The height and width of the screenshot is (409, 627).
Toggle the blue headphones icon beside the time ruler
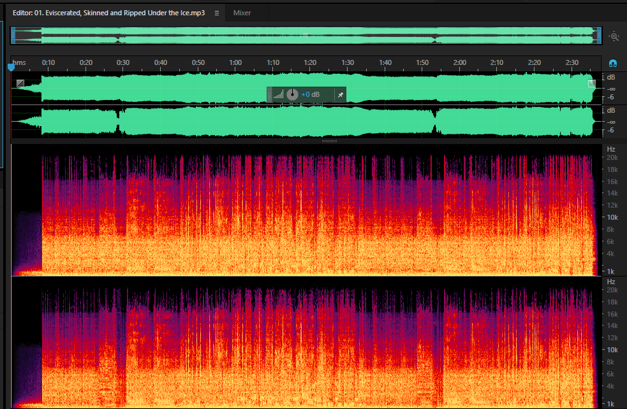[612, 63]
